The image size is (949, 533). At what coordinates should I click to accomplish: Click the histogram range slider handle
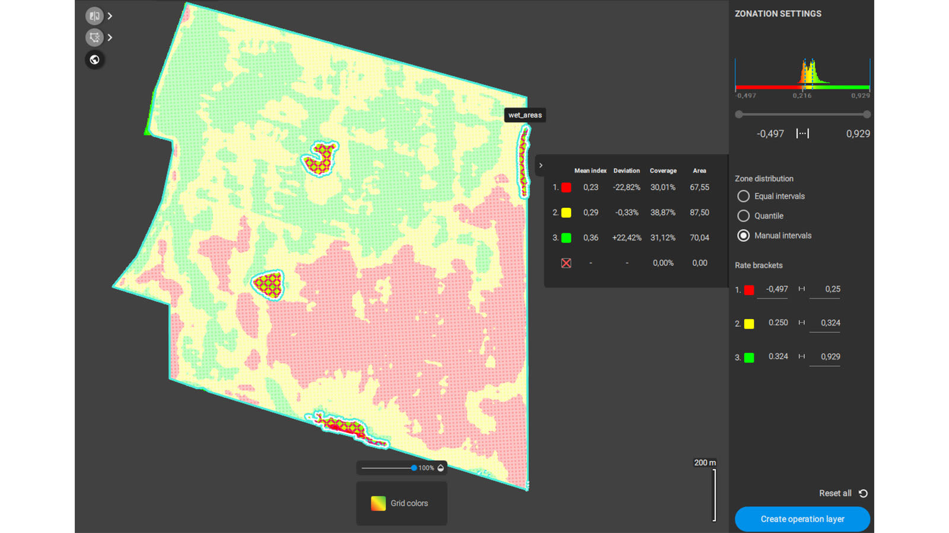coord(738,115)
